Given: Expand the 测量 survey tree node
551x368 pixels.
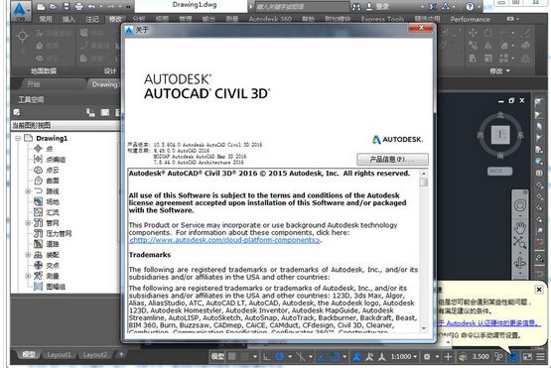Looking at the screenshot, I should point(28,276).
